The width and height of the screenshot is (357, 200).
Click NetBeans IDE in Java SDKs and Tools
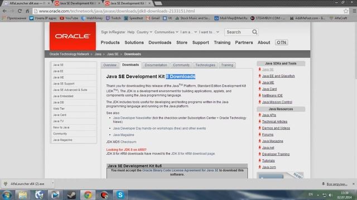[272, 96]
